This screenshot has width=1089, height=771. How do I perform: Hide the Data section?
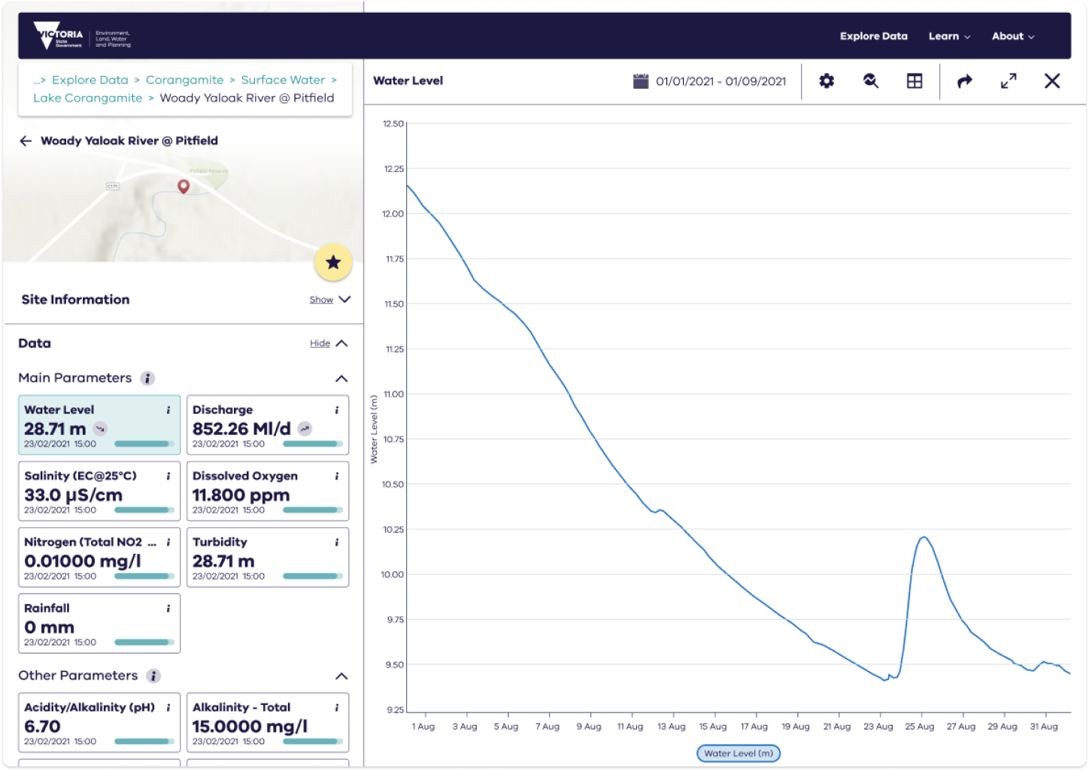click(x=329, y=343)
